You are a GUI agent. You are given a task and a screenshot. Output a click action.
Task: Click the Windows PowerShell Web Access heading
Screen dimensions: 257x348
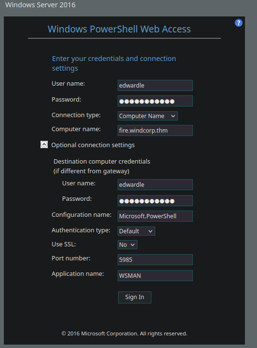click(x=119, y=29)
